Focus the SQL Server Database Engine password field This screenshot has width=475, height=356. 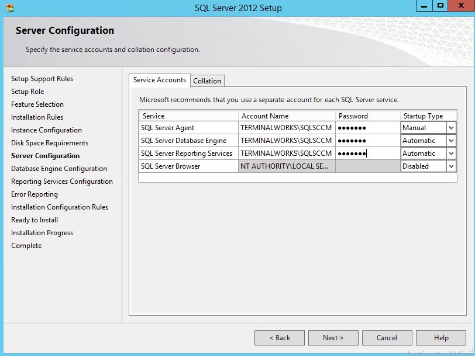pos(368,141)
